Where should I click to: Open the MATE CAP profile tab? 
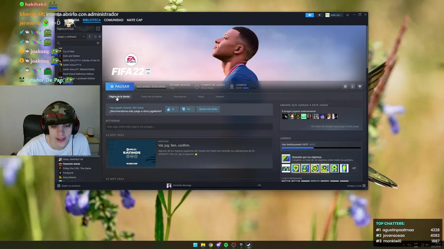click(x=135, y=20)
